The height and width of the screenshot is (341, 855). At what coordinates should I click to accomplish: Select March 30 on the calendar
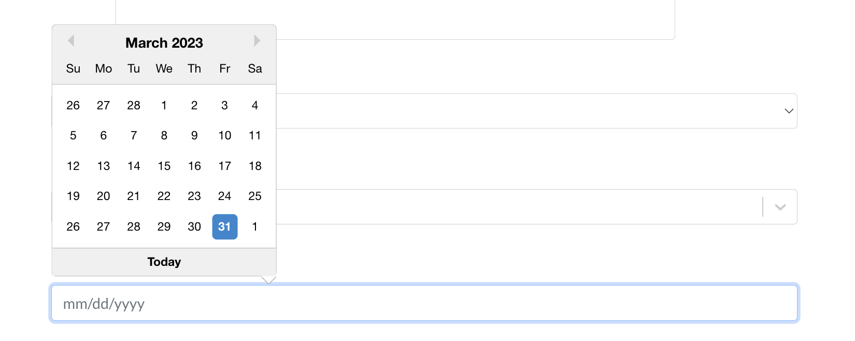click(x=194, y=226)
